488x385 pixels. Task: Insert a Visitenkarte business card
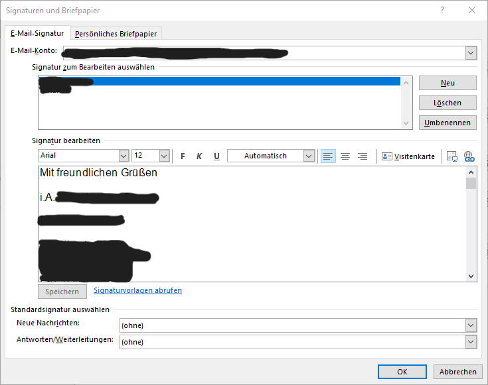coord(408,156)
